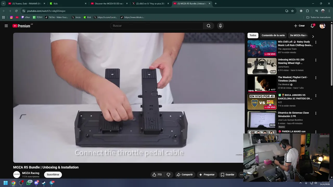The image size is (333, 187).
Task: Open options menu for Unboxing MOZA R3 video
Action: pyautogui.click(x=316, y=60)
